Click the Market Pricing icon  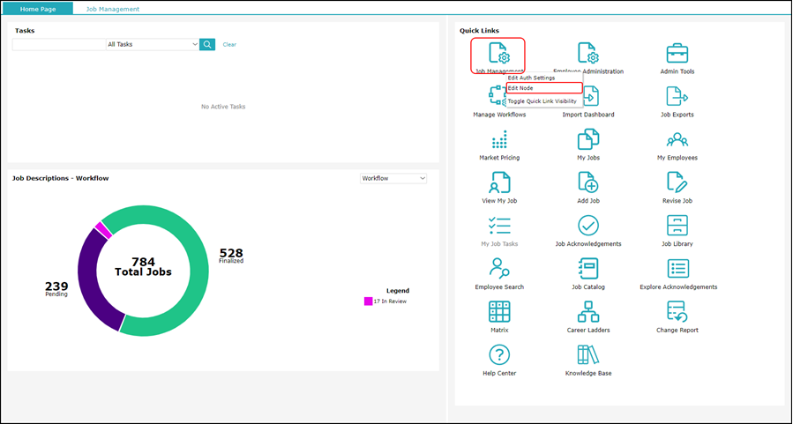(499, 140)
